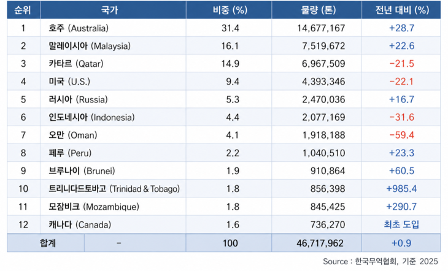Click the 순위 column header
Screen dimensions: 448x271
point(23,10)
